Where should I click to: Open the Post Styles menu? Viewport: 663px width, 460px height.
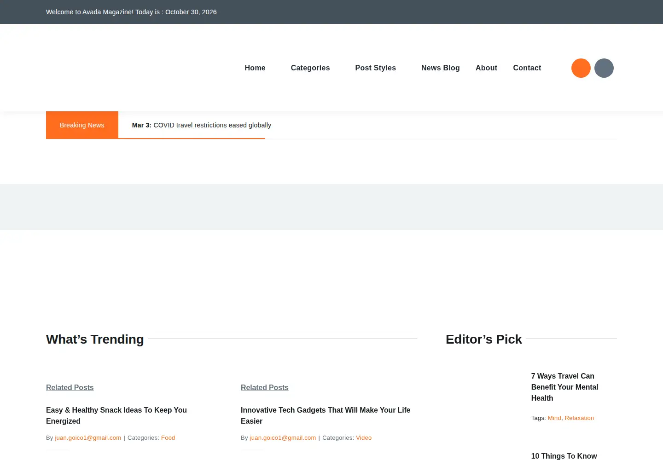[x=376, y=68]
